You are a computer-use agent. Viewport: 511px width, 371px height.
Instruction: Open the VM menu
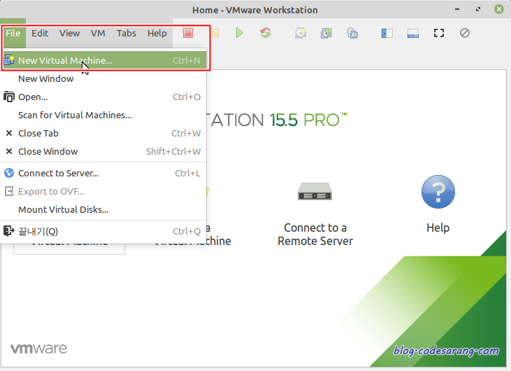[98, 34]
